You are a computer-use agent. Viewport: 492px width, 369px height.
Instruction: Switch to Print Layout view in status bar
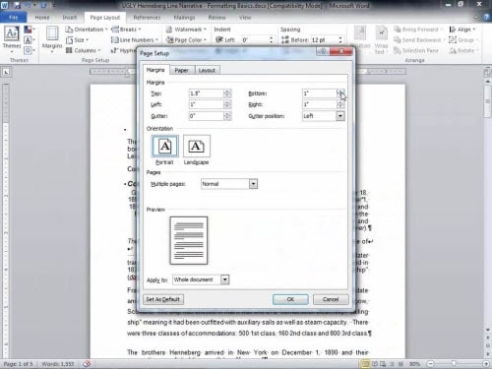point(365,364)
